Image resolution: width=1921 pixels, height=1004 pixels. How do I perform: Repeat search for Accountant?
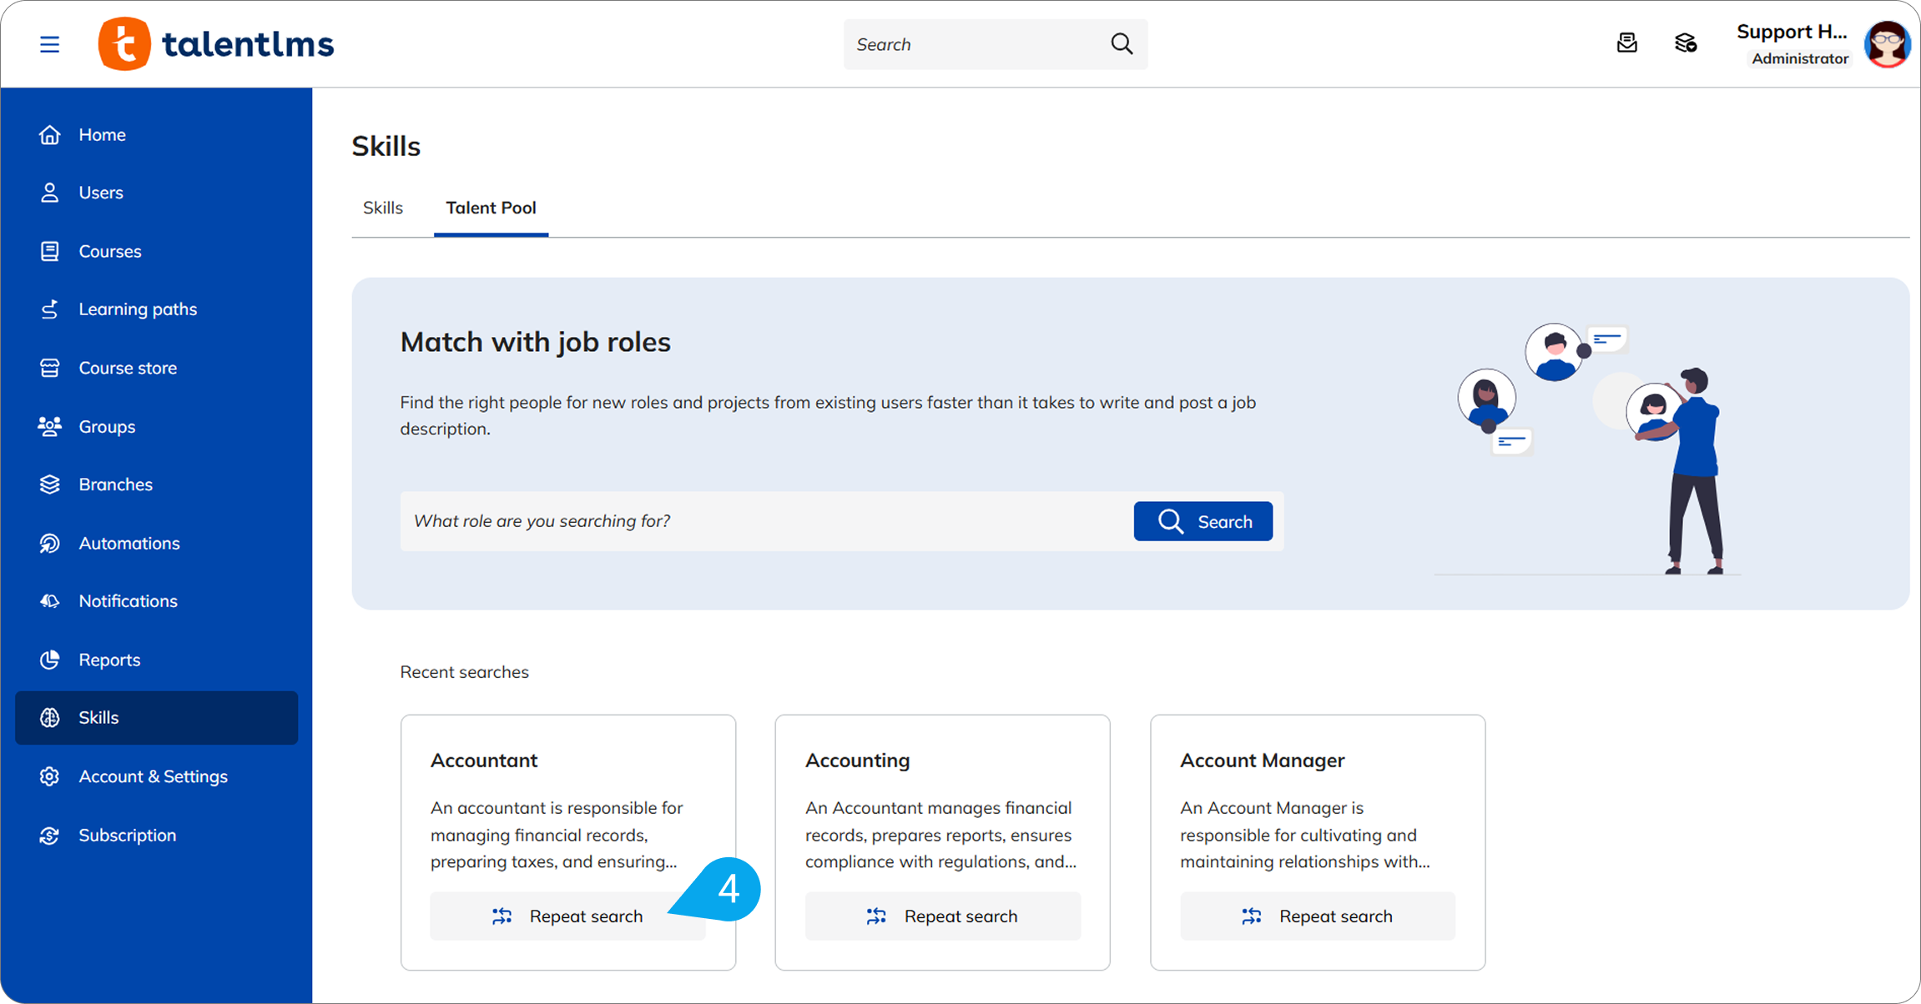(567, 916)
